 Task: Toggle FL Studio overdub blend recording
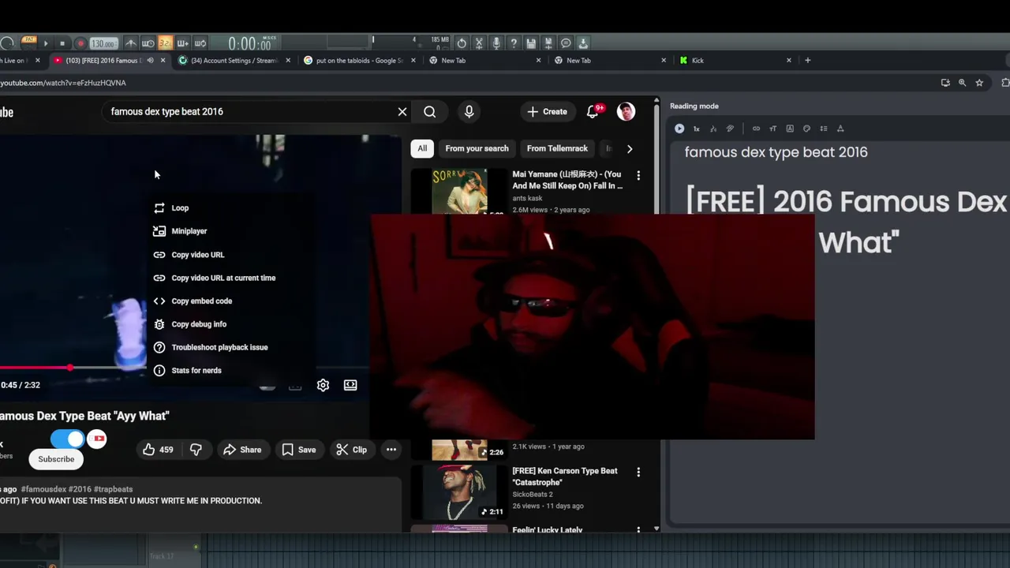tap(182, 43)
